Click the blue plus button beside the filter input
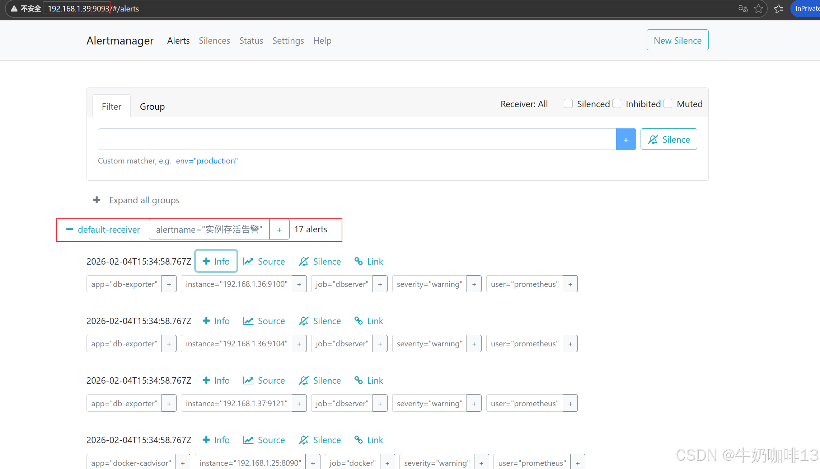The image size is (820, 469). click(625, 139)
